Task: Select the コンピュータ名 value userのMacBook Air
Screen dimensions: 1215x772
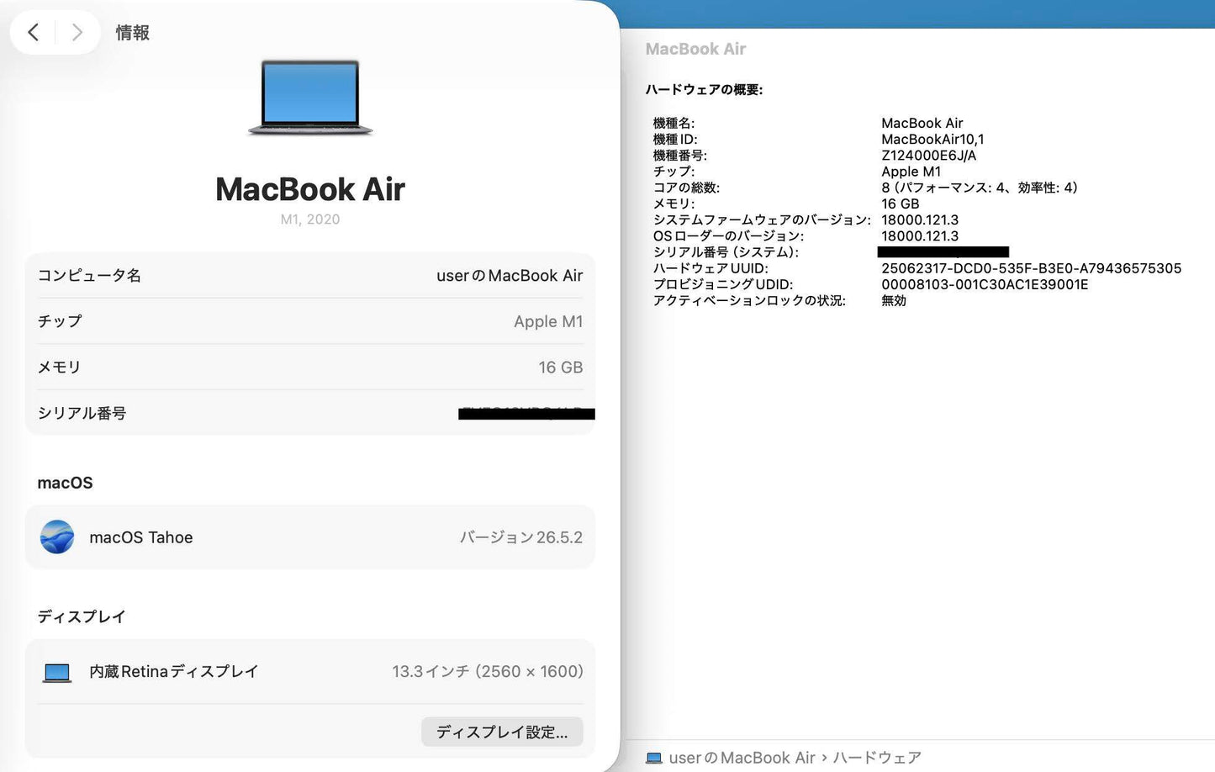Action: pos(510,276)
